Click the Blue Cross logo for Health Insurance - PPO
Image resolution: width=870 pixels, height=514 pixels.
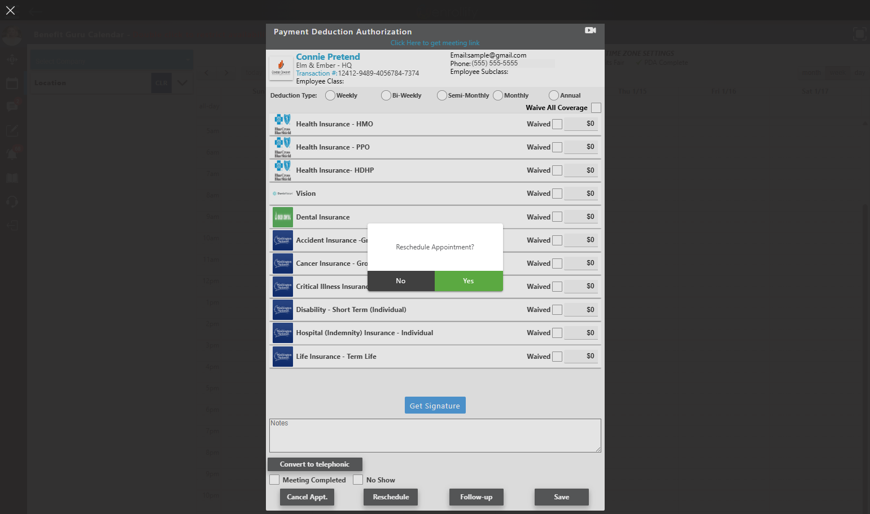282,147
